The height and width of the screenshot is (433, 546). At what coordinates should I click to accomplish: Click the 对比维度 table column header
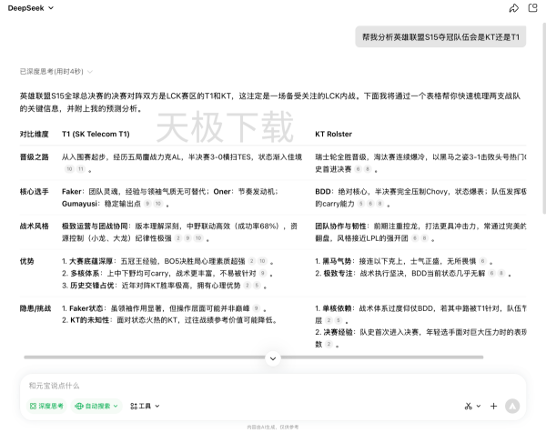point(35,134)
